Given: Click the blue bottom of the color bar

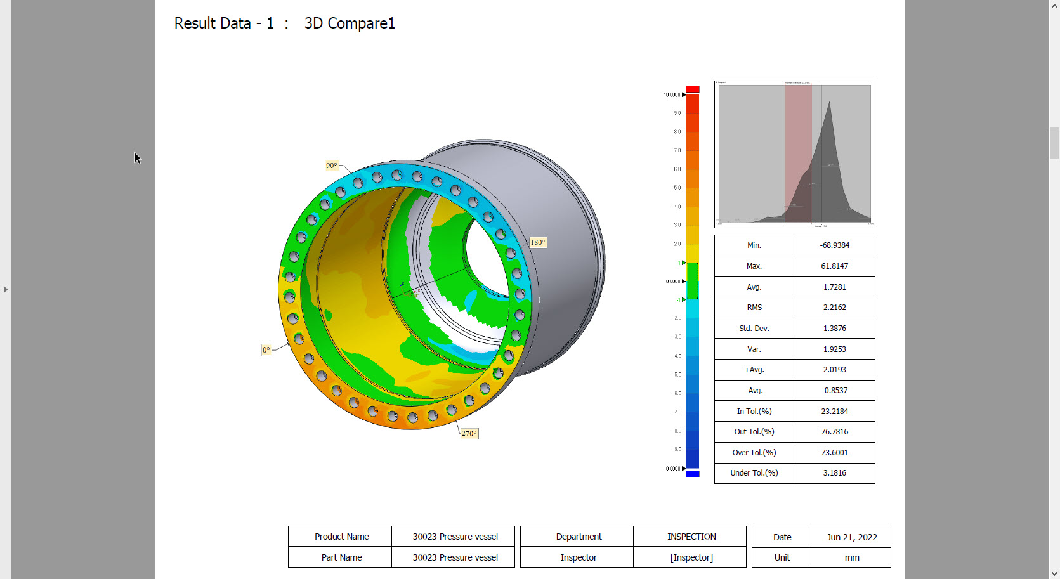Looking at the screenshot, I should coord(693,473).
